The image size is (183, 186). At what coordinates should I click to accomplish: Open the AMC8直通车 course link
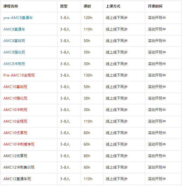(x=14, y=29)
